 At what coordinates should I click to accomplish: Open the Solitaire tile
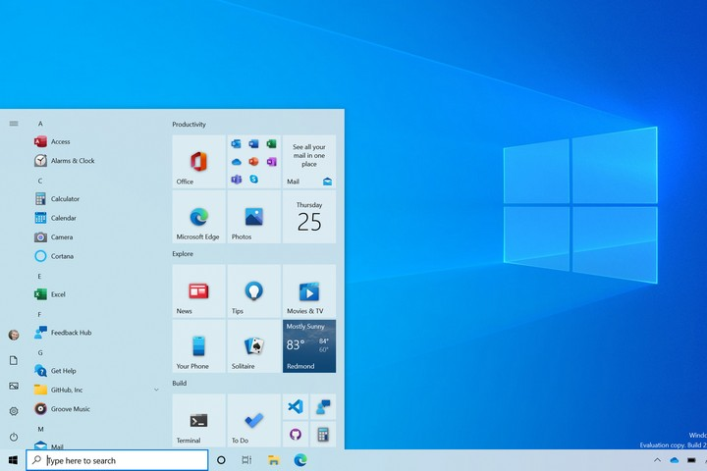254,346
